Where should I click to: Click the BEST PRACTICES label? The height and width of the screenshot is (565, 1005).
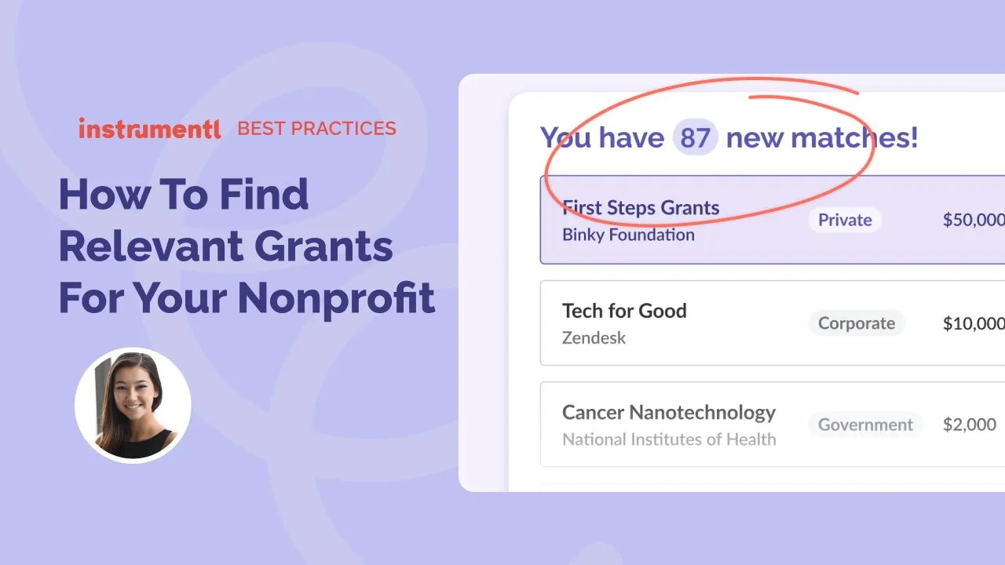(316, 129)
